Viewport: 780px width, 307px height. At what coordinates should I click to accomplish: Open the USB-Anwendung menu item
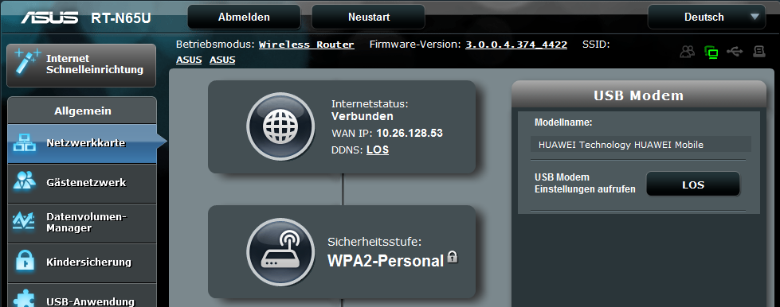click(82, 296)
